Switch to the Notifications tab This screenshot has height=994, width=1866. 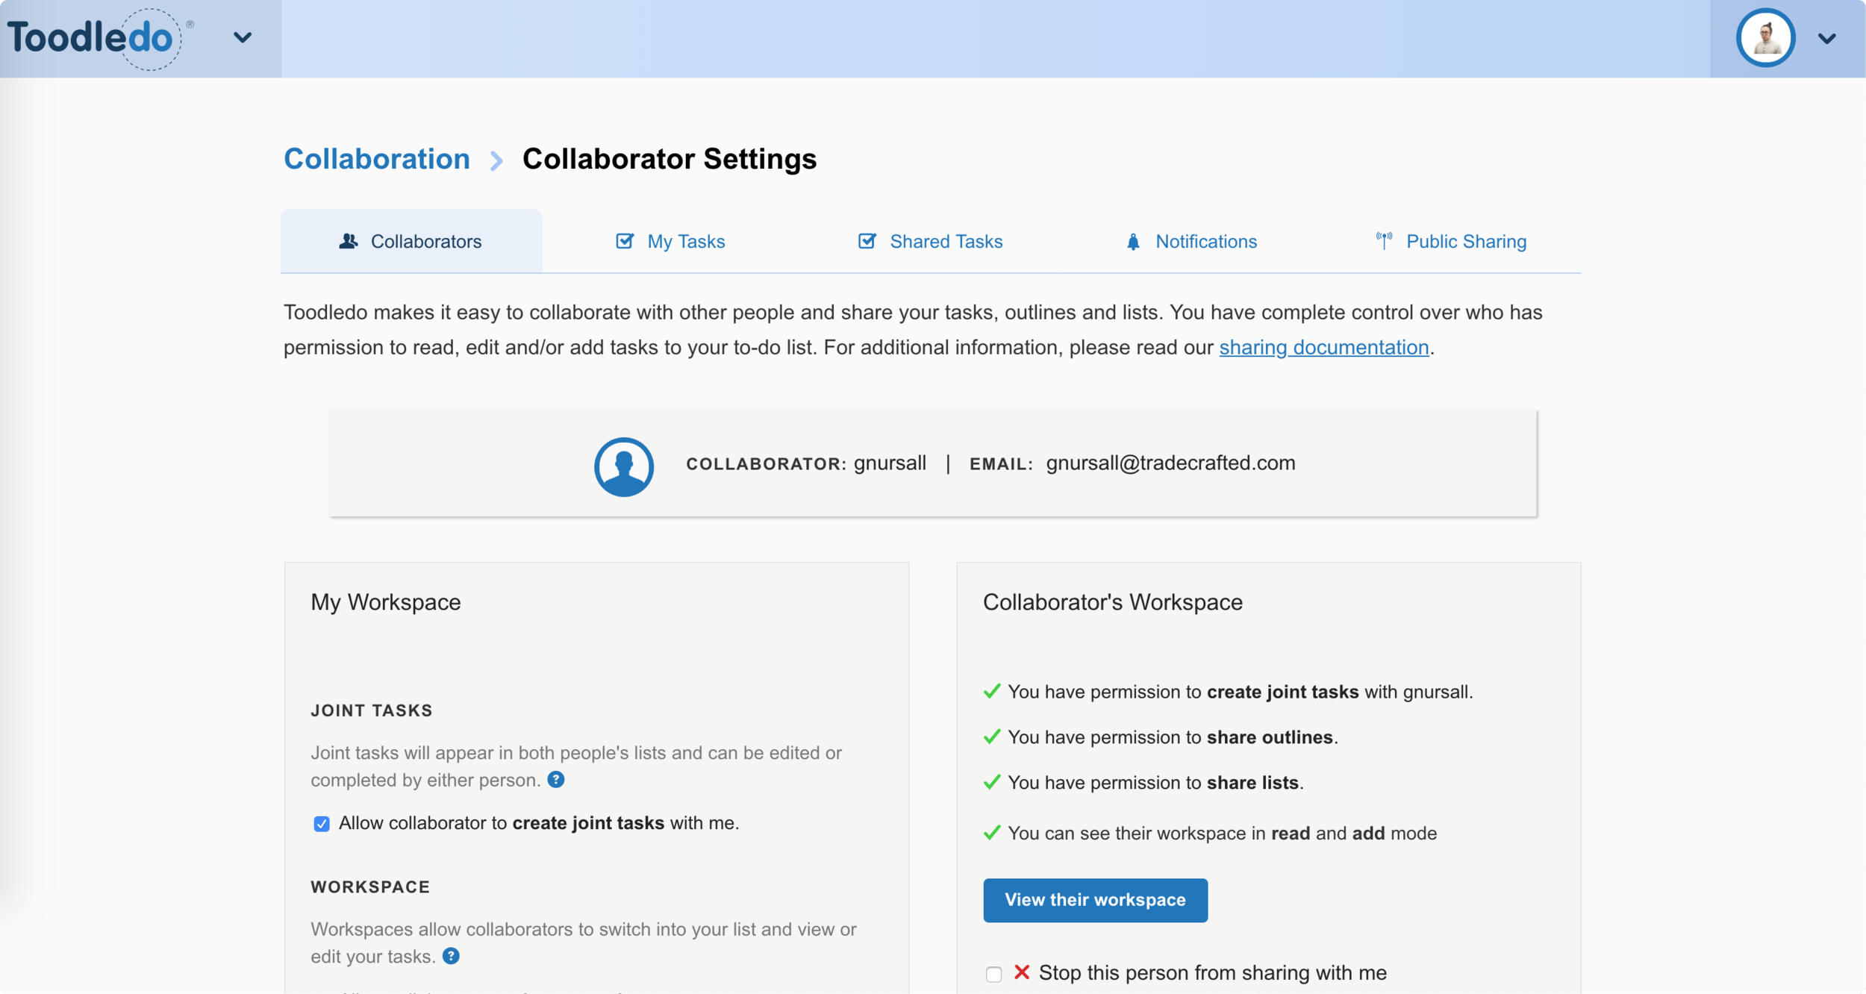coord(1191,241)
